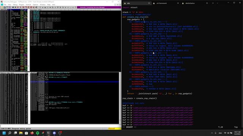Select the highlighted row in stack pane

click(x=75, y=82)
